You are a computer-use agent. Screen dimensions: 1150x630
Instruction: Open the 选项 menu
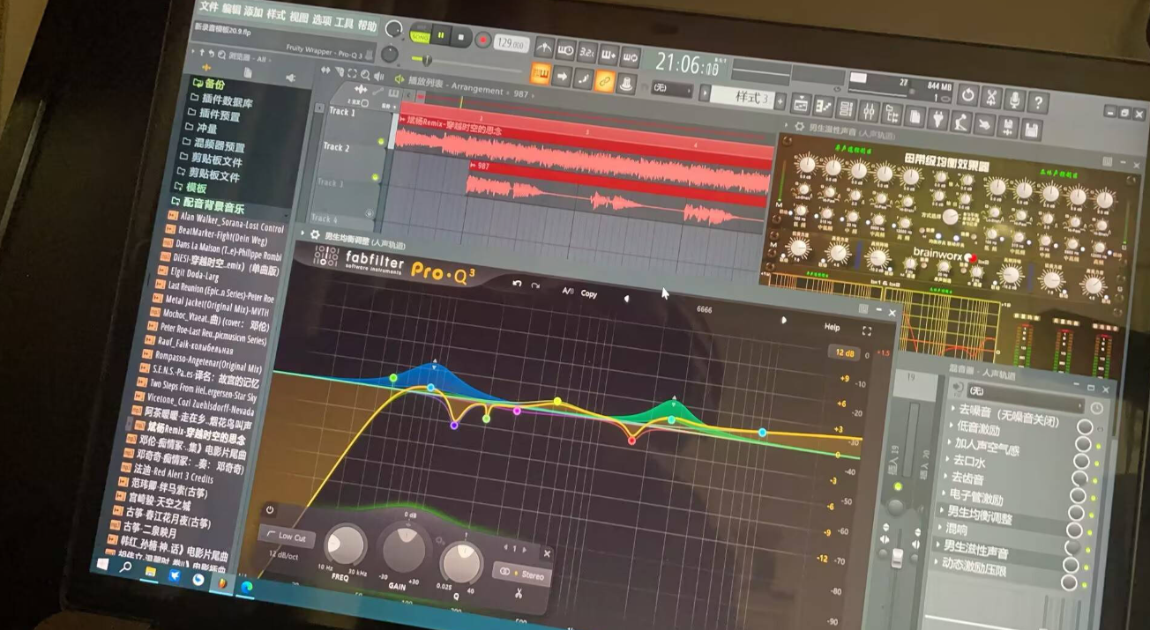[x=323, y=20]
